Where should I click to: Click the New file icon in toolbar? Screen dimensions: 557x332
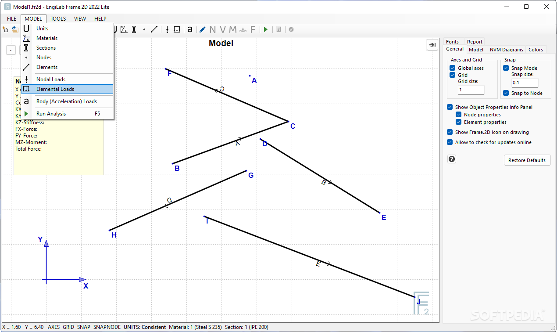point(5,29)
